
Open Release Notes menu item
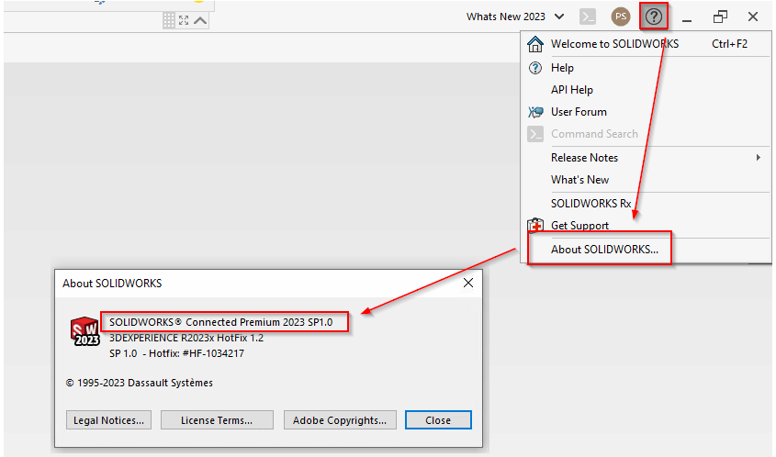(x=646, y=157)
